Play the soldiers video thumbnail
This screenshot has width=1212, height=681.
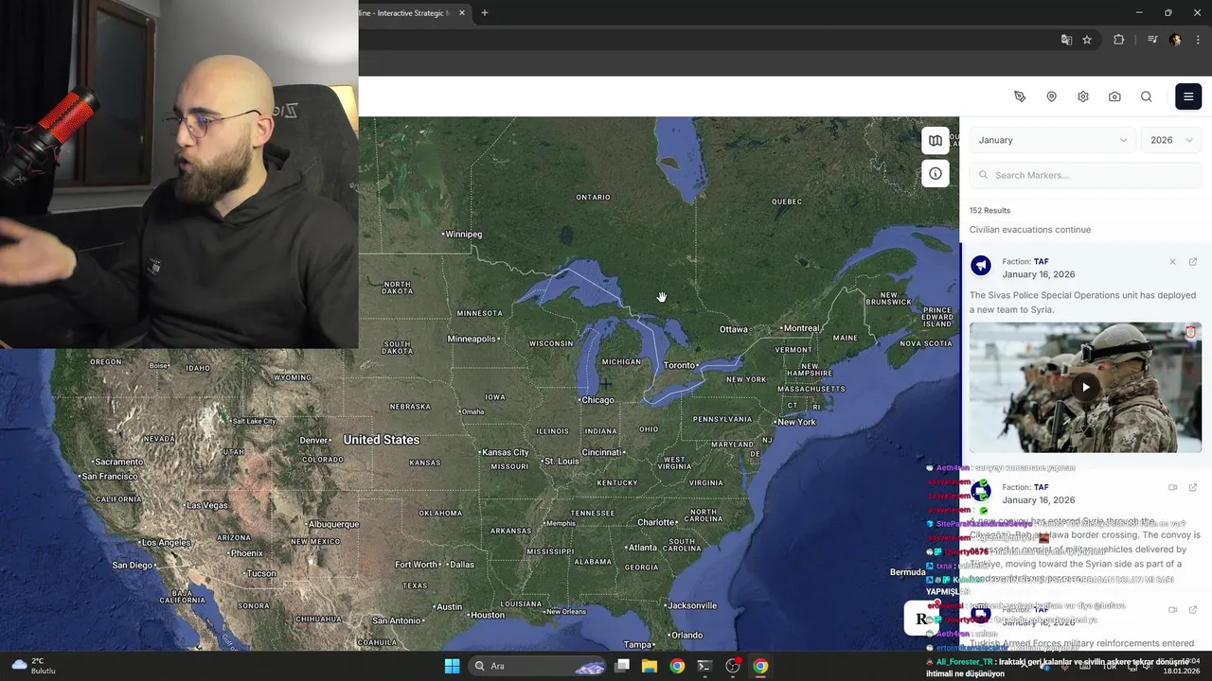click(1085, 387)
